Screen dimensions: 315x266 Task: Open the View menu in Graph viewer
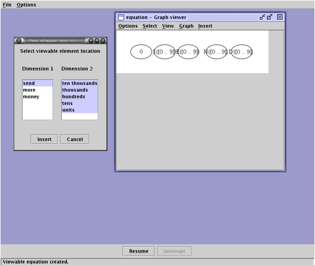pyautogui.click(x=168, y=26)
